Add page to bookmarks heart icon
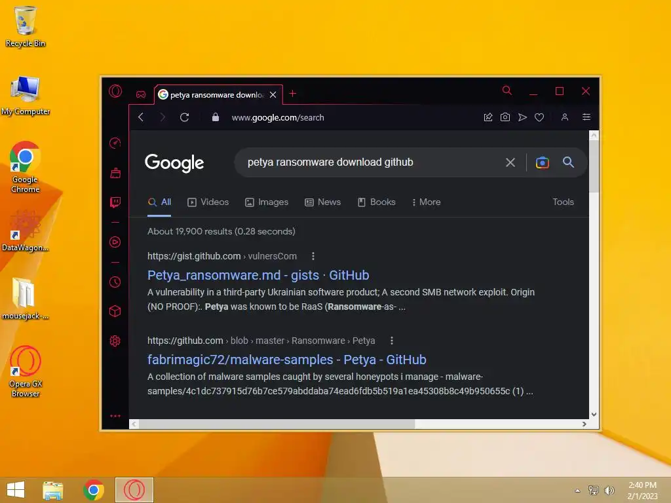The height and width of the screenshot is (503, 671). (x=539, y=117)
